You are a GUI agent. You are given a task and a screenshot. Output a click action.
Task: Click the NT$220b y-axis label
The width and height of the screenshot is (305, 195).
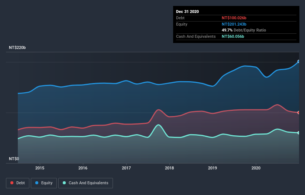click(17, 47)
